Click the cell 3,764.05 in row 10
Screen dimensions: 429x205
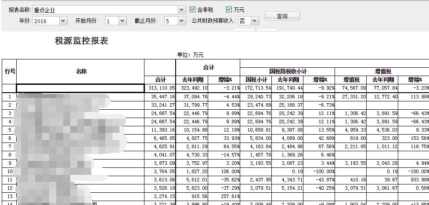(x=160, y=172)
